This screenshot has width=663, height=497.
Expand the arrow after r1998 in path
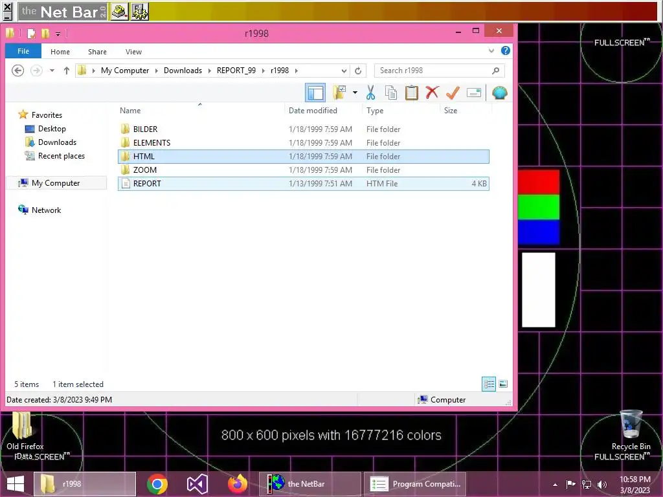point(297,71)
